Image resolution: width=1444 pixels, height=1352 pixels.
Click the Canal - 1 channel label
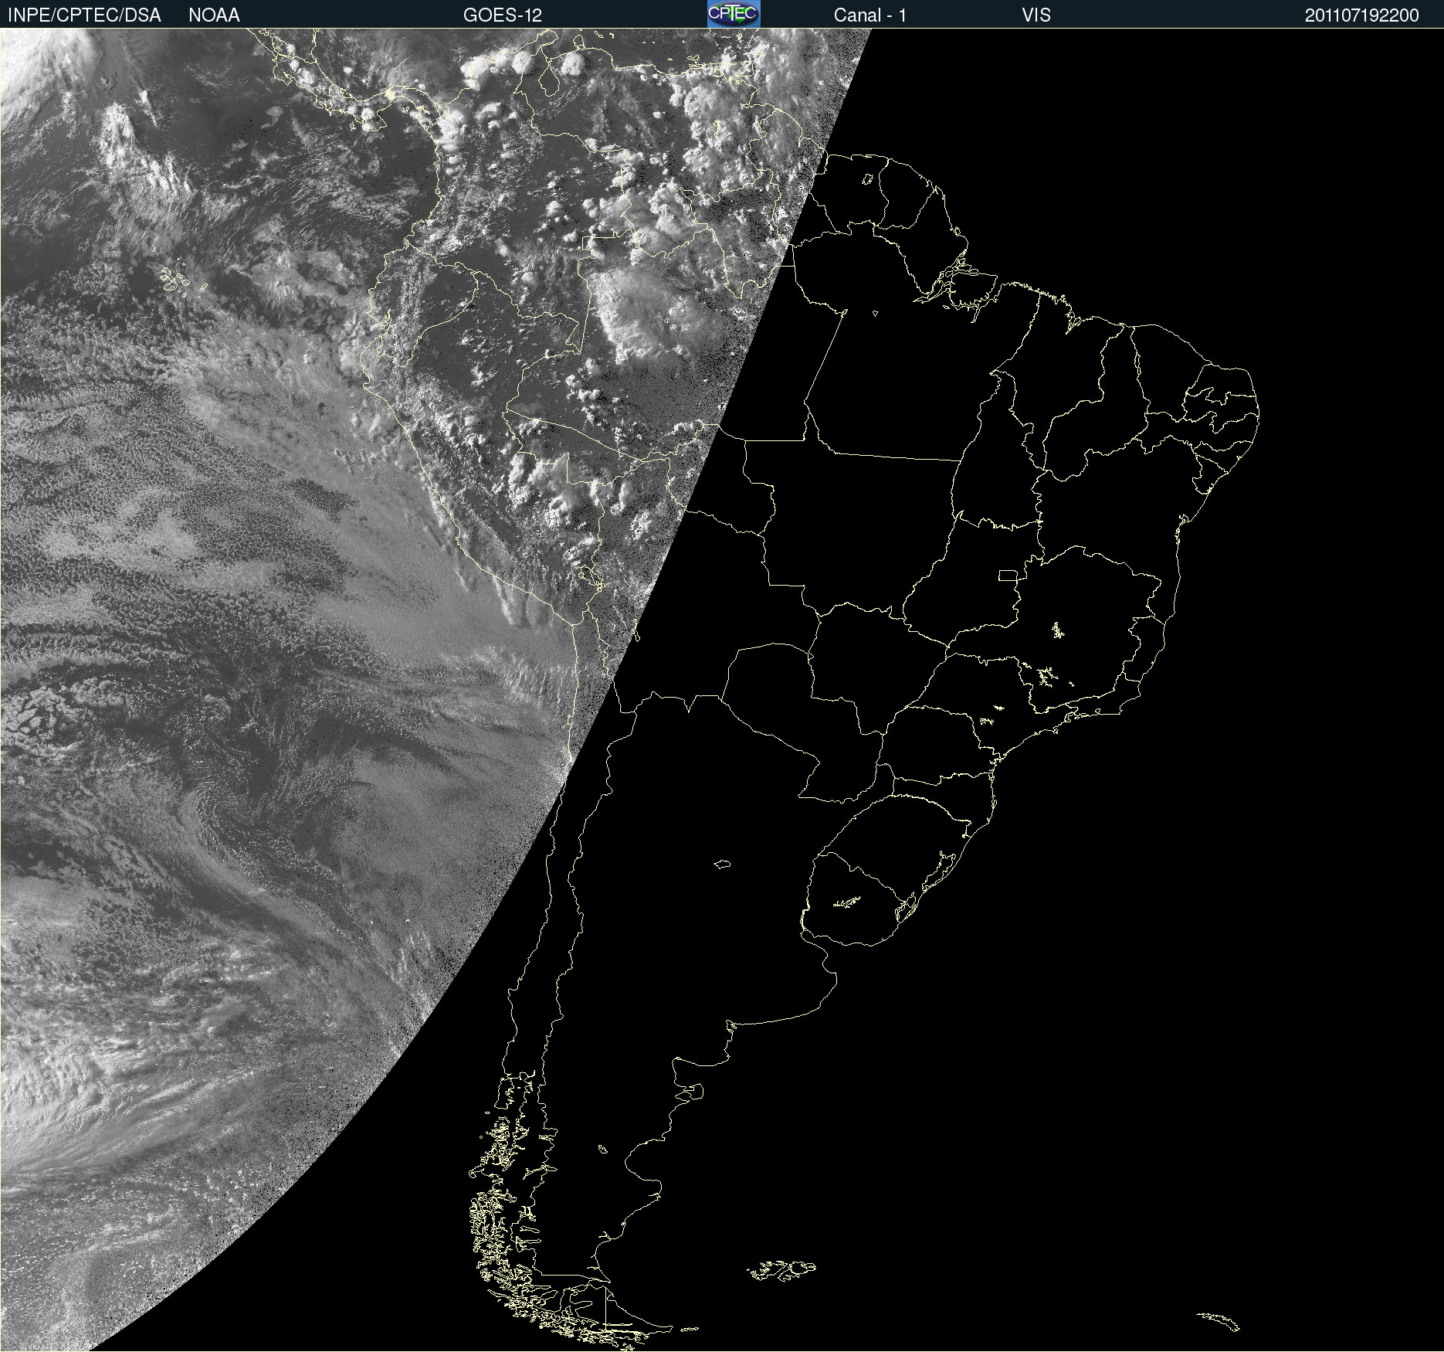pos(870,15)
